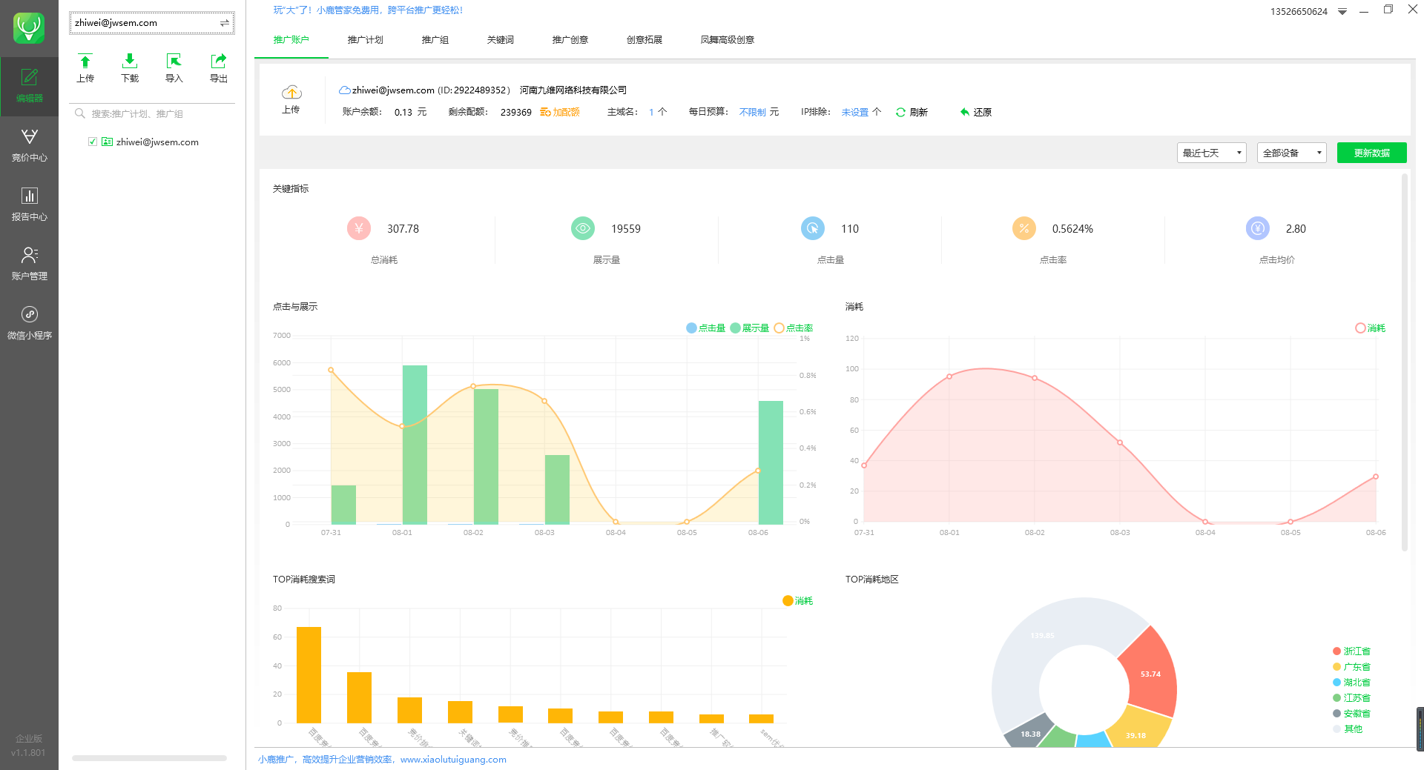Toggle 江苏省 legend in region pie
The width and height of the screenshot is (1424, 770).
[x=1351, y=698]
